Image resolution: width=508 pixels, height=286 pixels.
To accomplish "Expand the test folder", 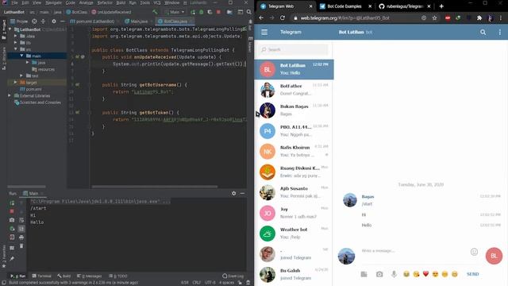I will coord(21,76).
